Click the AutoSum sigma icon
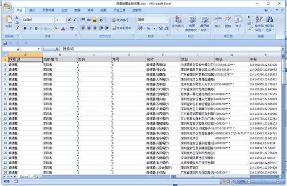 (x=249, y=17)
